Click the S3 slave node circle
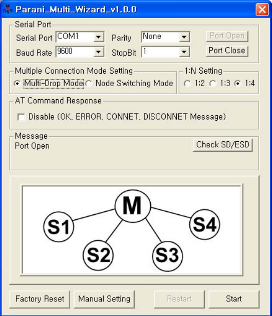The width and height of the screenshot is (272, 316). click(x=167, y=256)
